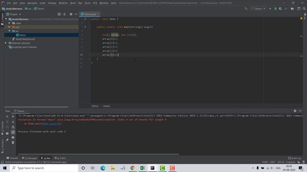Click Up the Stack Trace arrow
Viewport: 307px width, 172px height.
click(13, 117)
